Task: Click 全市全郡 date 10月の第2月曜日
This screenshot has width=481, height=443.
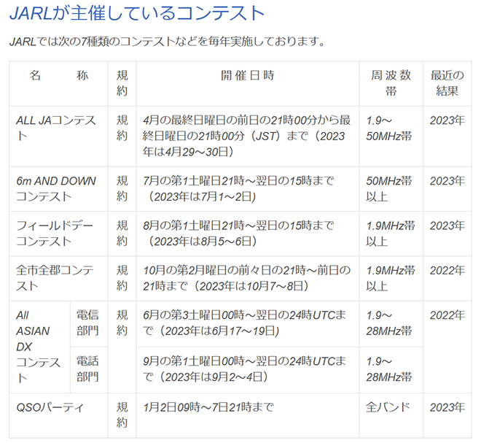Action: [x=246, y=278]
